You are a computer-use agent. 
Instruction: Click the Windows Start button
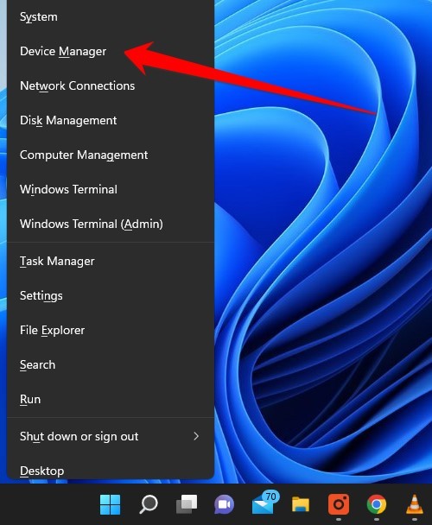point(110,504)
